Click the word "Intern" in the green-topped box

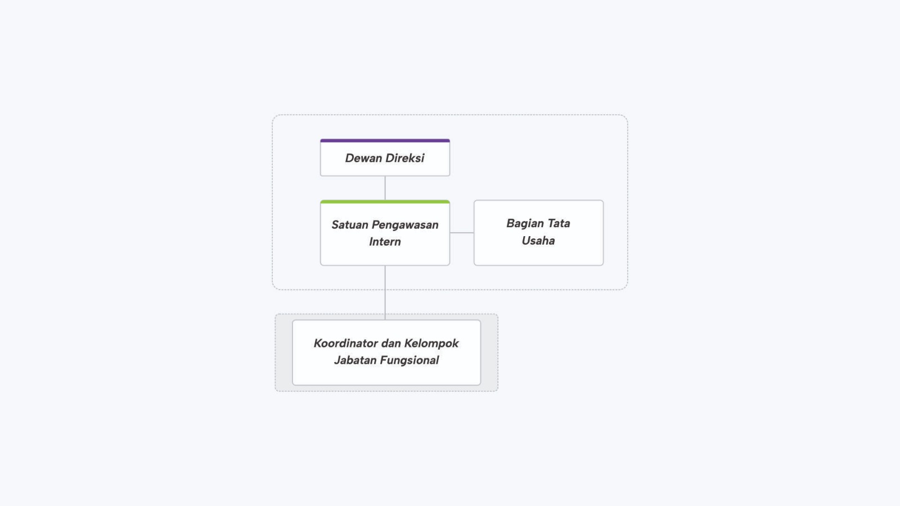pos(385,242)
